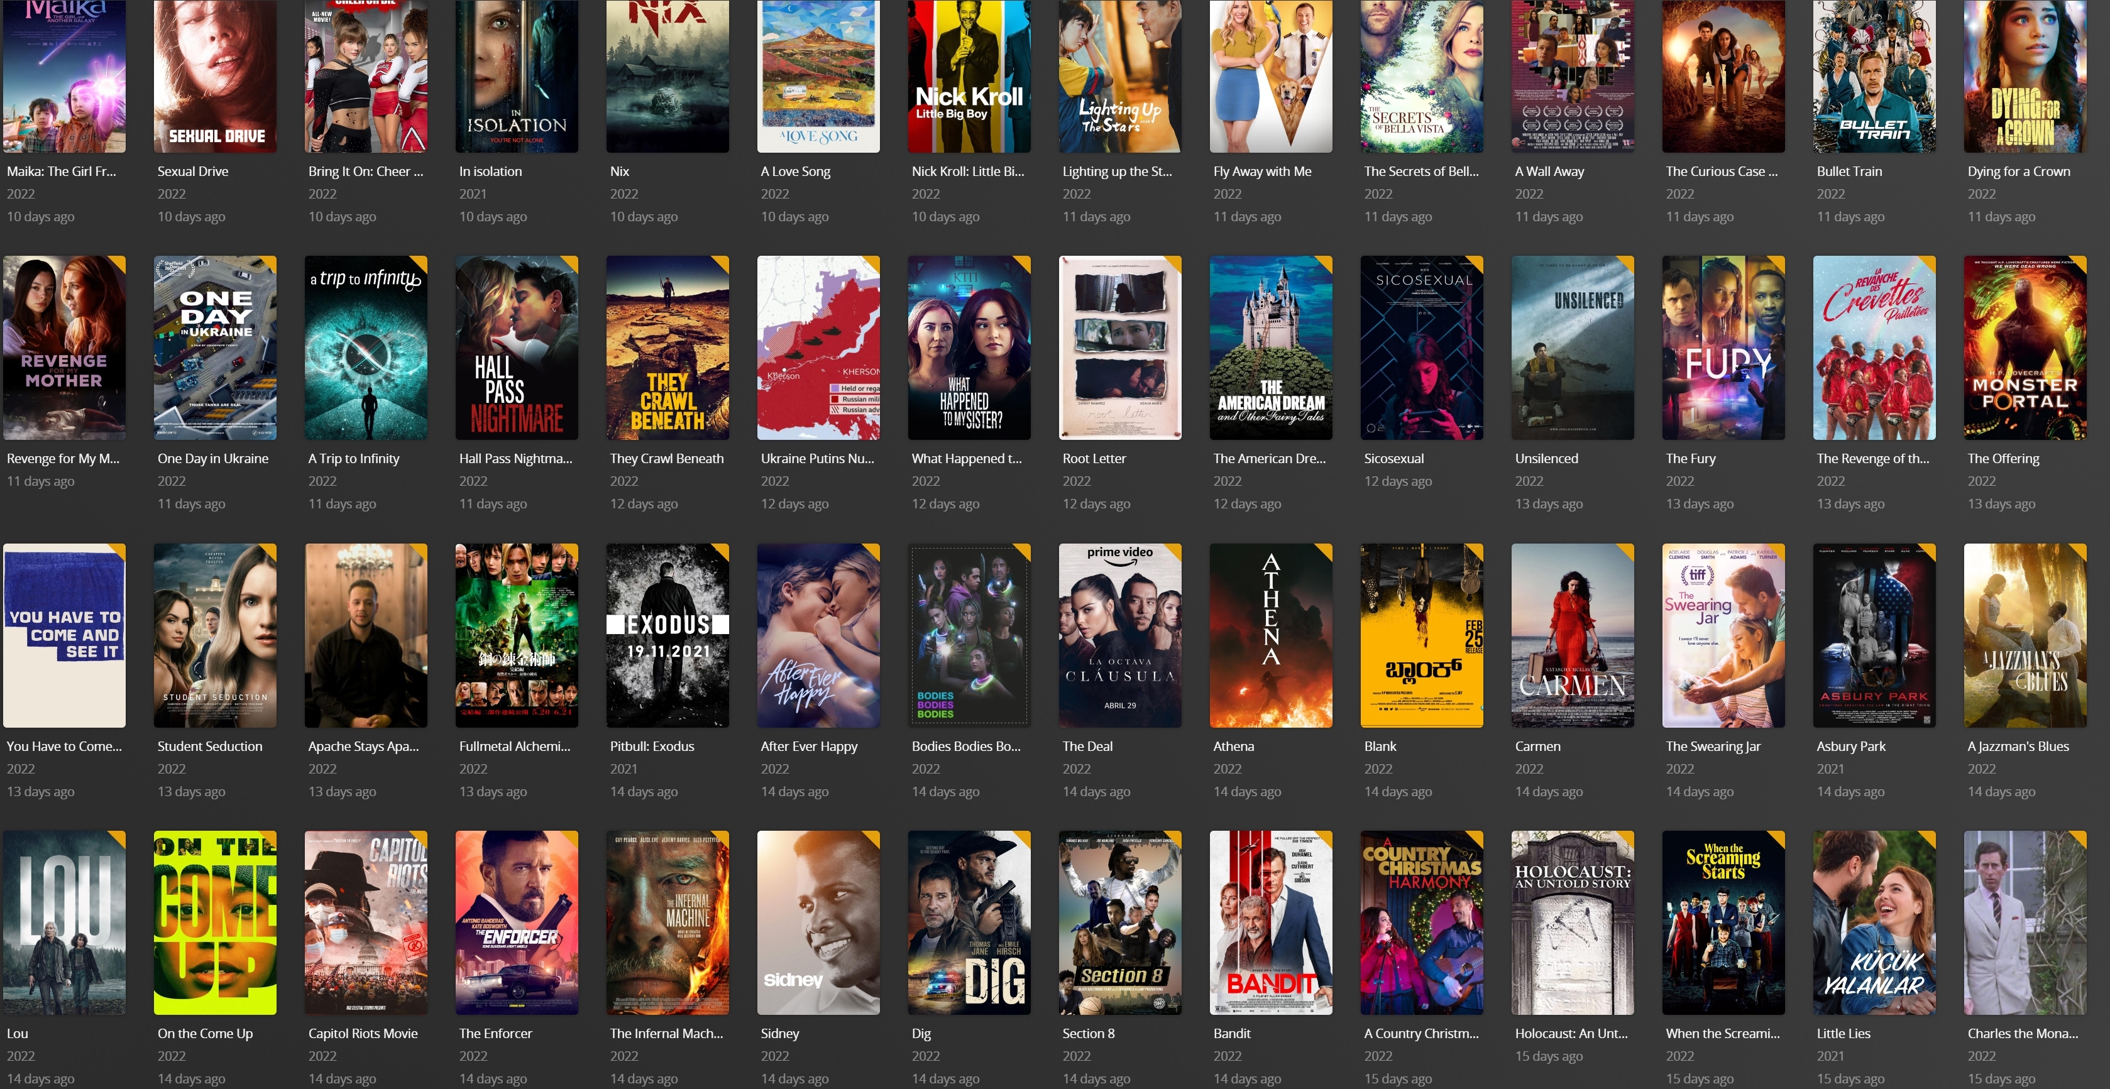Screen dimensions: 2110x1089
Task: Open the Bandit movie poster
Action: [x=1270, y=922]
